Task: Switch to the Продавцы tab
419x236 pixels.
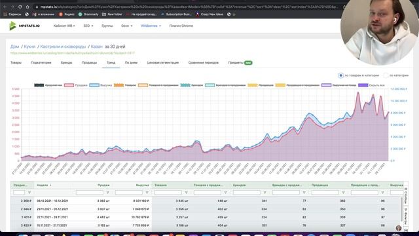Action: pos(89,63)
